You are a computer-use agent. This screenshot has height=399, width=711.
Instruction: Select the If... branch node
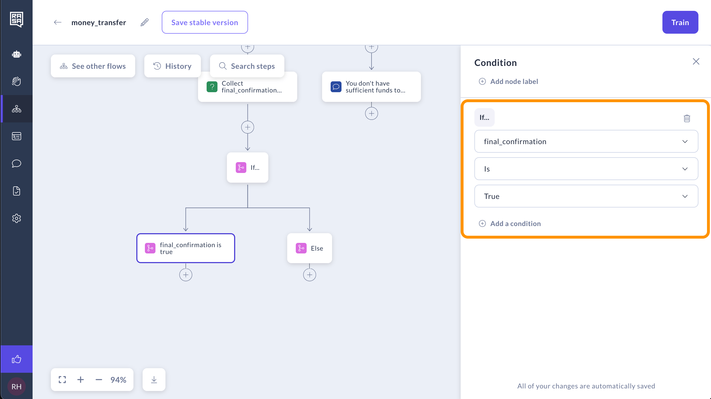tap(248, 168)
